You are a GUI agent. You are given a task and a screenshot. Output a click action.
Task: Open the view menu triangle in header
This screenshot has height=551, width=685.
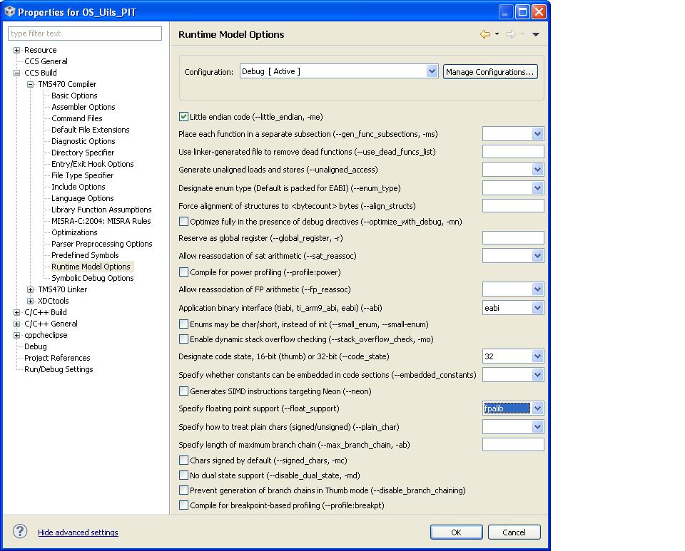tap(536, 34)
